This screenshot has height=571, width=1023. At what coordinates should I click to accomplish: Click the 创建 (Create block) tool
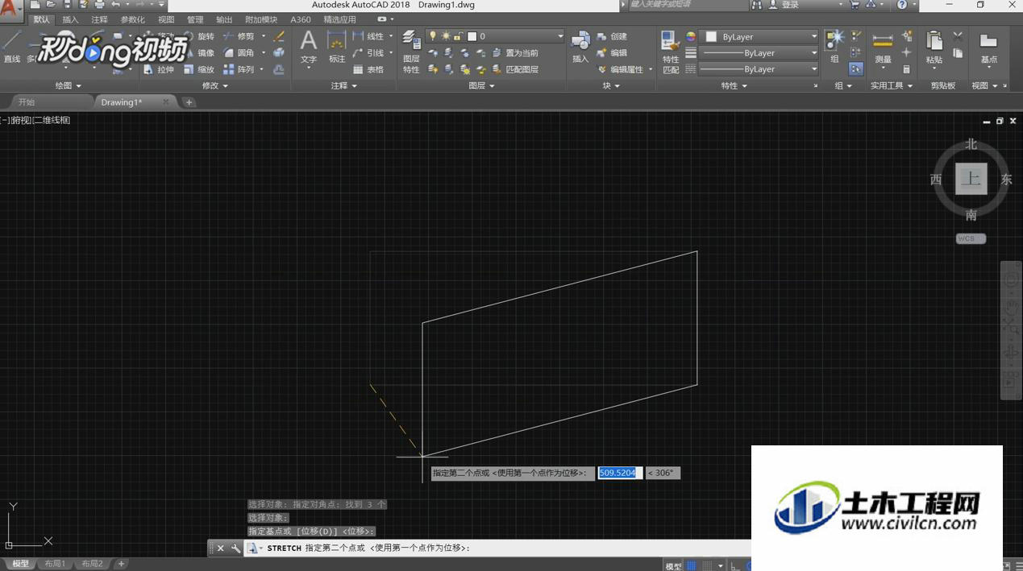pyautogui.click(x=612, y=36)
